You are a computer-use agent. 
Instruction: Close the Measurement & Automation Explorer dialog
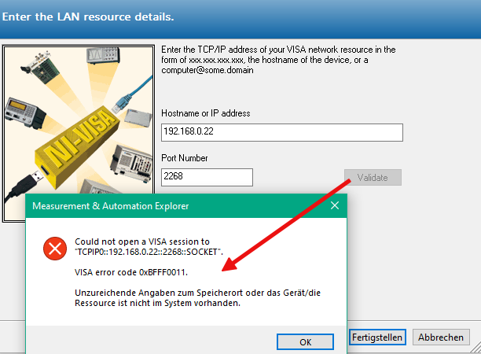(x=335, y=205)
